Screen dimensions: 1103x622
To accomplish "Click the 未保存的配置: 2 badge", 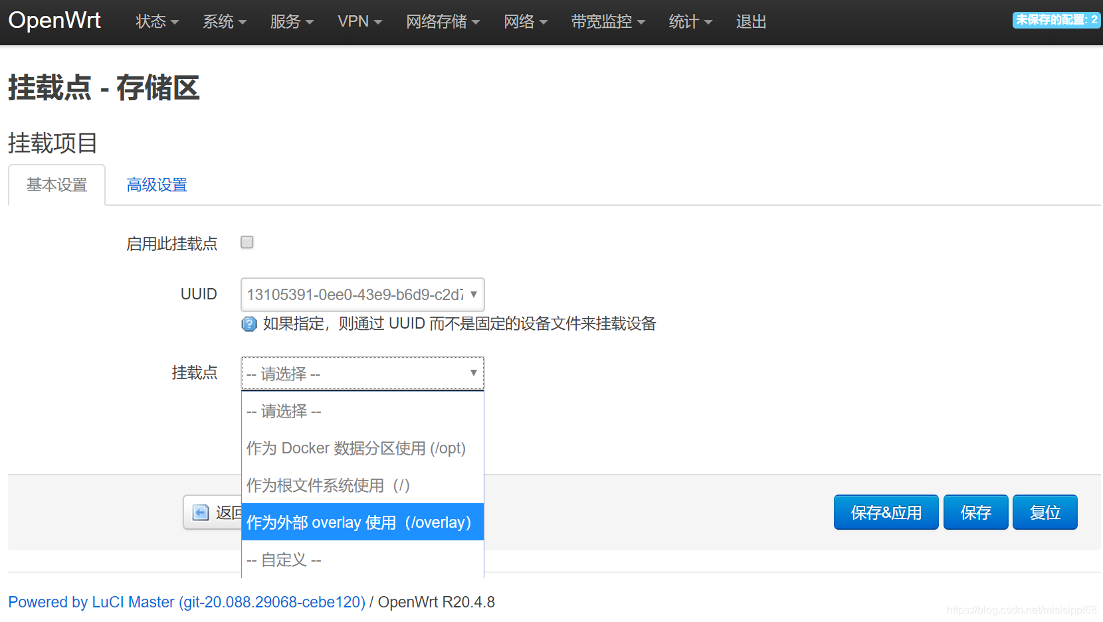I will coord(1056,20).
